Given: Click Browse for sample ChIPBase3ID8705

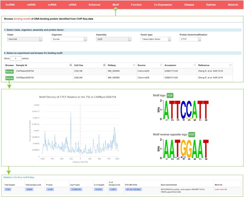Looking at the screenshot, I should (9, 78).
